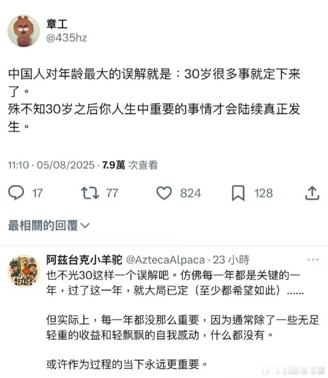The height and width of the screenshot is (378, 328).
Task: Click the 23 小時 reply timestamp
Action: tap(231, 260)
